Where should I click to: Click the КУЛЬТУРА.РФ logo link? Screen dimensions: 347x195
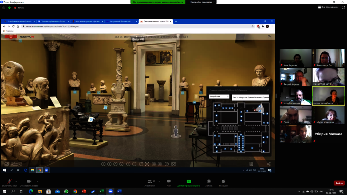click(26, 37)
